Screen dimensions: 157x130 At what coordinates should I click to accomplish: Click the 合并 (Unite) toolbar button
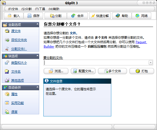click(x=77, y=16)
